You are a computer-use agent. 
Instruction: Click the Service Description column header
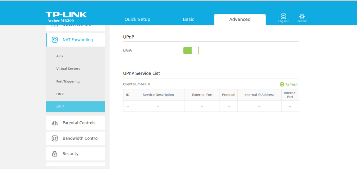coord(158,95)
